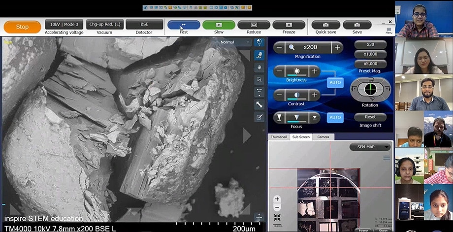Image resolution: width=453 pixels, height=232 pixels.
Task: Click AUTO for brightness and contrast
Action: [335, 83]
